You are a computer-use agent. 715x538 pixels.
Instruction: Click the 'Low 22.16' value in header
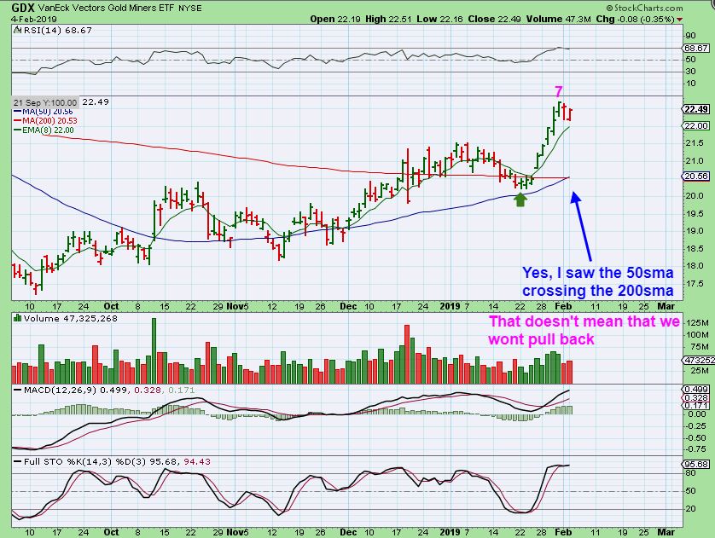[440, 19]
